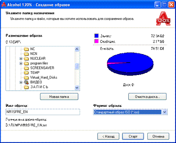Click the folder tree scroll down arrow
This screenshot has width=176, height=143.
(x=77, y=88)
